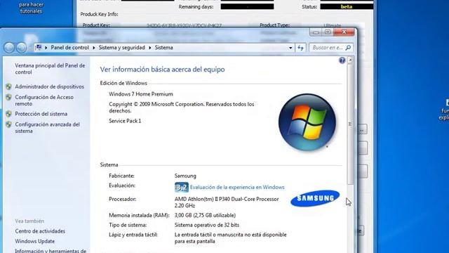Open Configuración de Acceso remoto link
This screenshot has height=253, width=449.
(44, 100)
